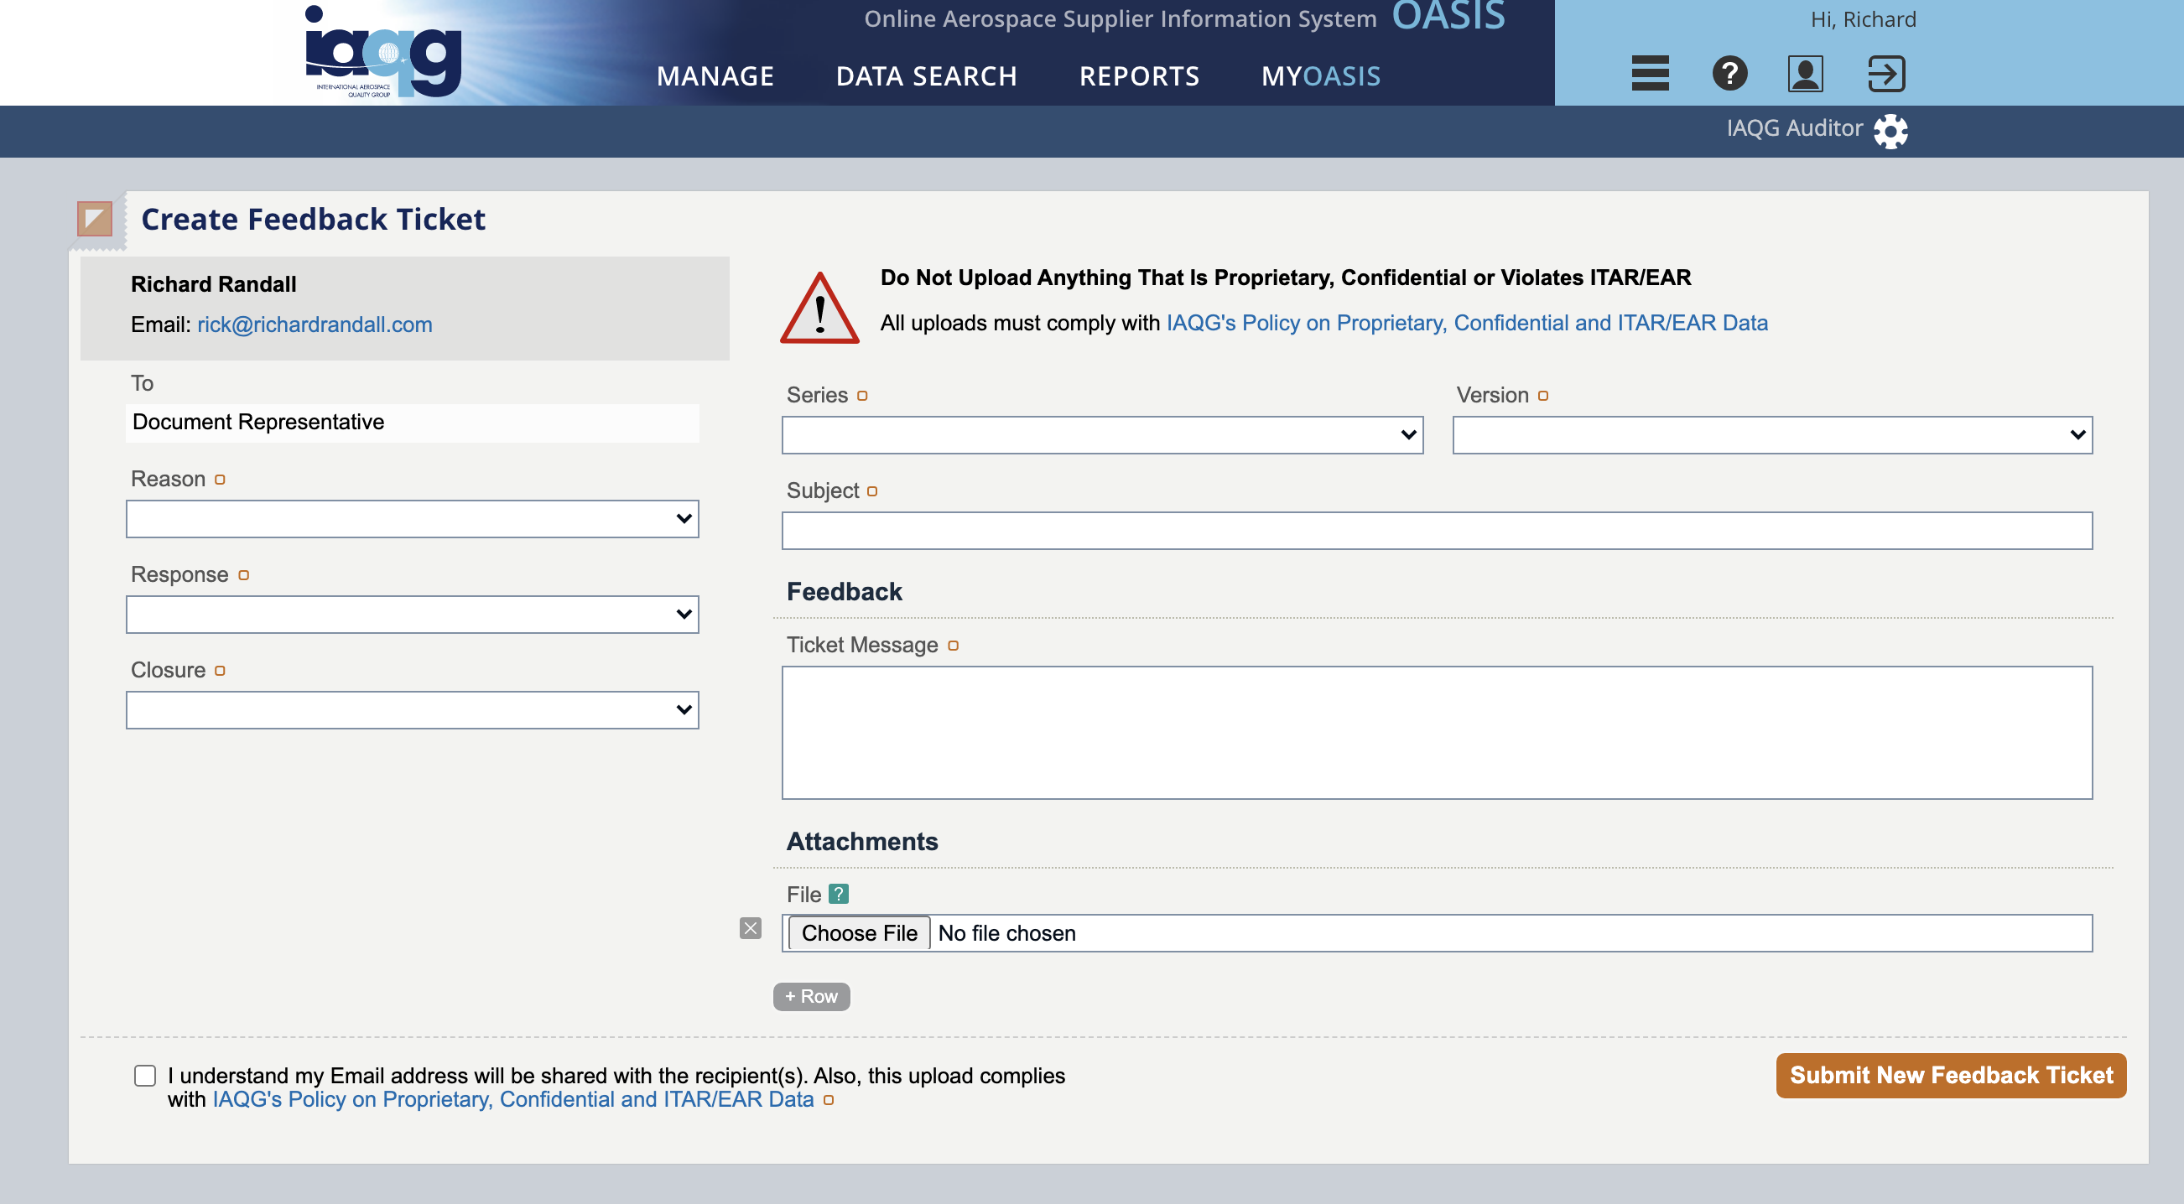Open the MYOASIS menu
2184x1204 pixels.
[1320, 76]
